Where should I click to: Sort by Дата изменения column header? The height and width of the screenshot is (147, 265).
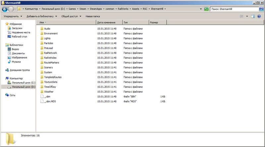pyautogui.click(x=109, y=23)
